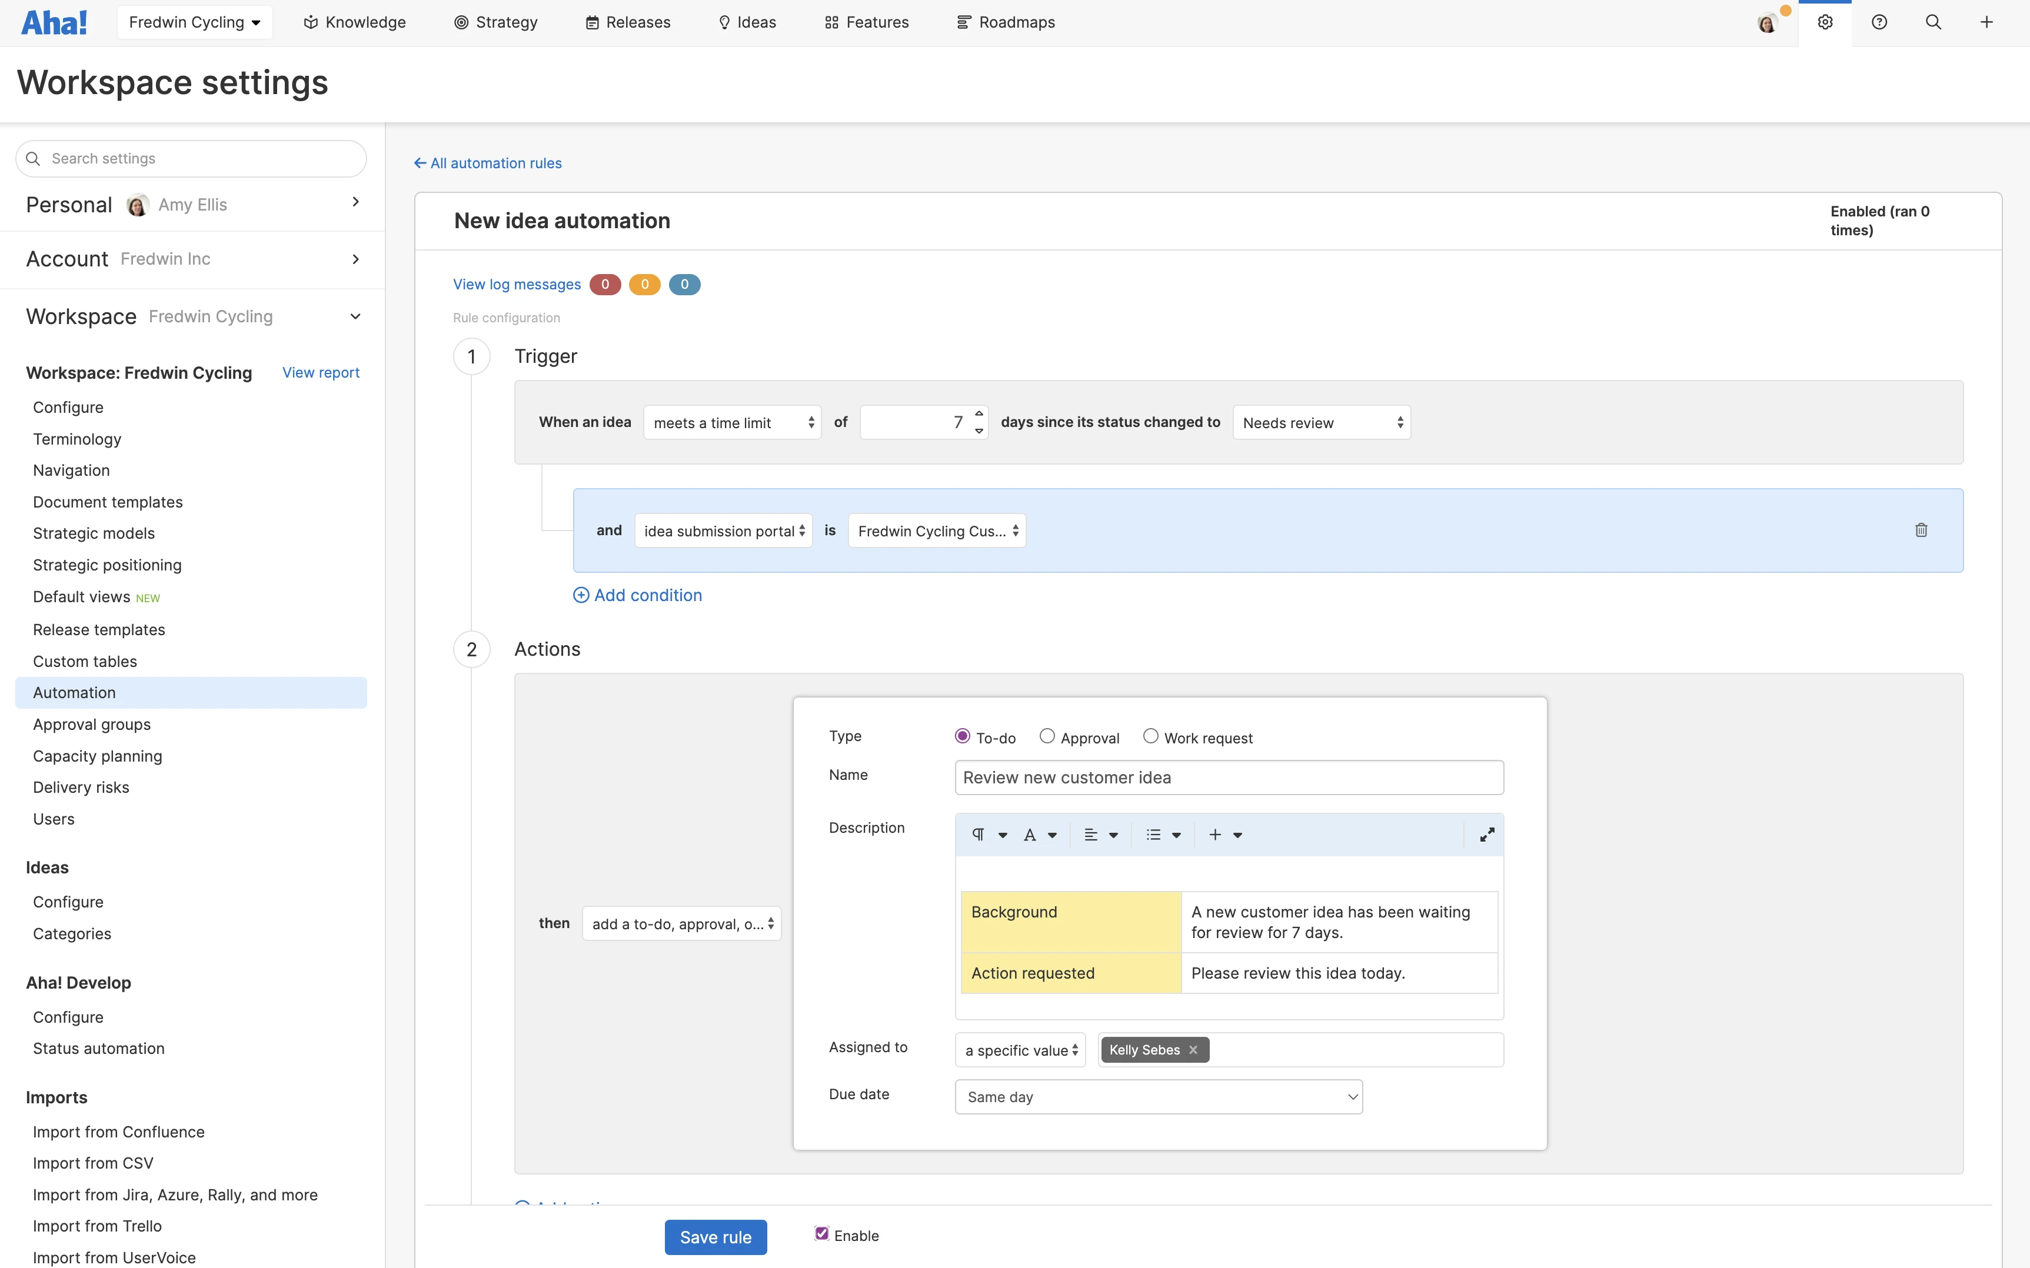This screenshot has height=1268, width=2030.
Task: Open the help question mark icon
Action: (x=1879, y=22)
